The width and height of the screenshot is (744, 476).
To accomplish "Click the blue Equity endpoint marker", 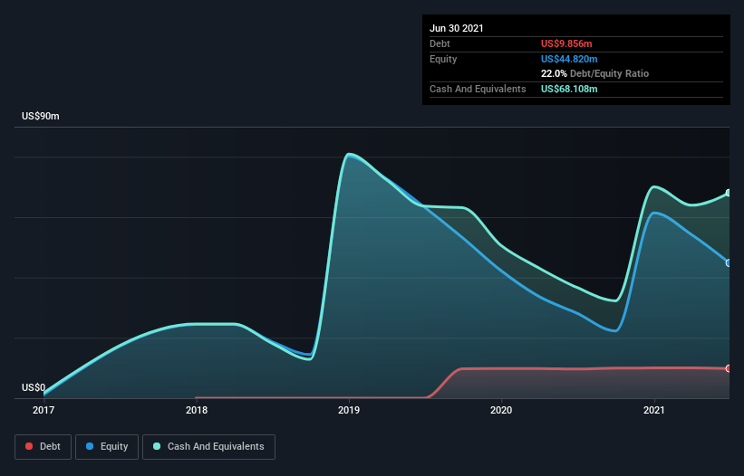I will tap(729, 262).
